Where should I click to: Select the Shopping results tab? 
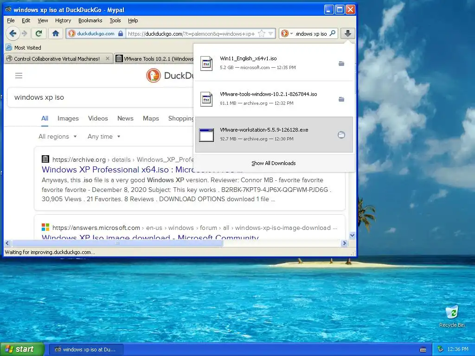point(181,118)
